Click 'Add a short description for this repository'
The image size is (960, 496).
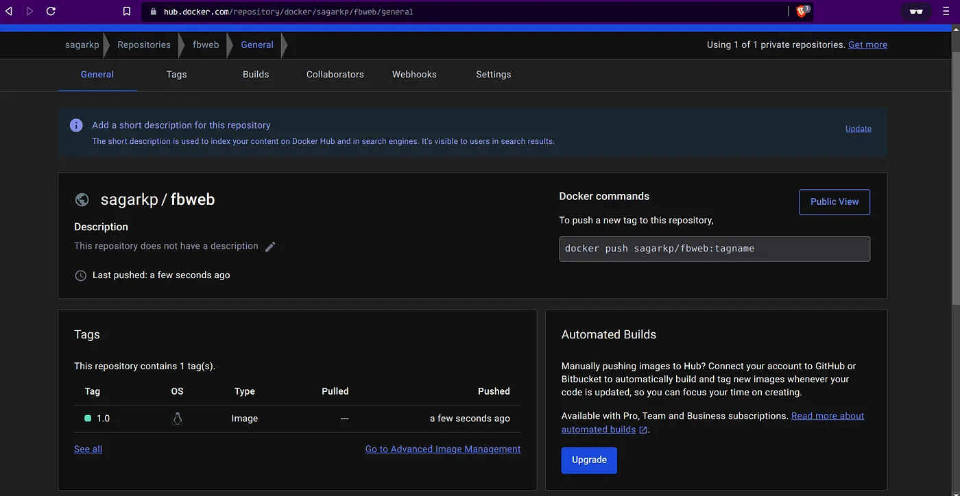(x=181, y=125)
